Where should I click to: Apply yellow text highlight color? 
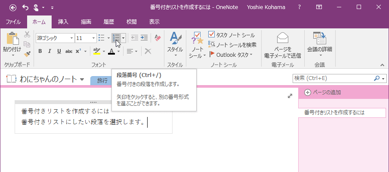[97, 51]
